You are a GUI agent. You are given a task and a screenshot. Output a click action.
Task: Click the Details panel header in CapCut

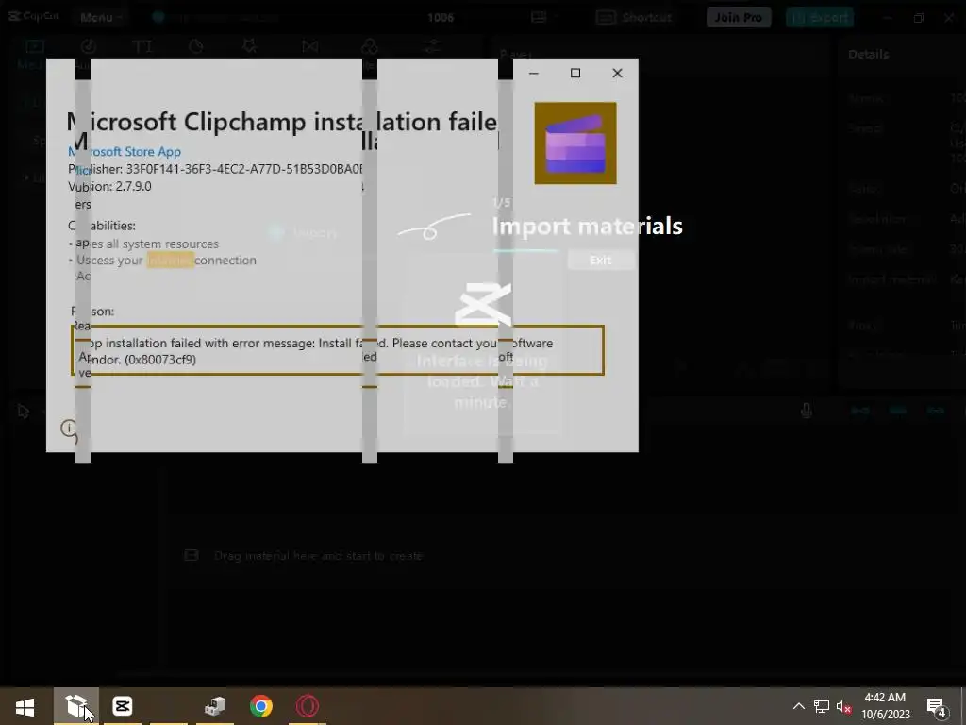(869, 54)
